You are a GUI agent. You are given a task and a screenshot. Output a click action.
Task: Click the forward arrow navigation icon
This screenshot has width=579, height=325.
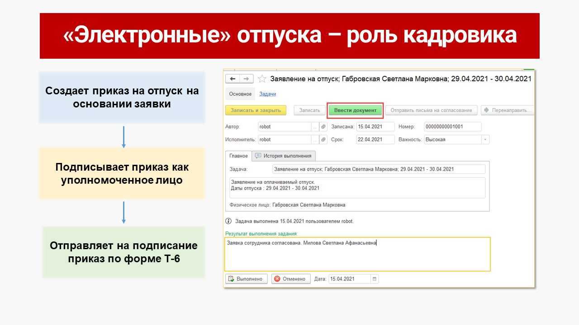tap(246, 79)
